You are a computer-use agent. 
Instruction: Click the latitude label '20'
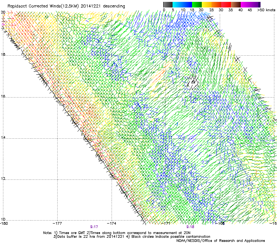click(x=3, y=12)
